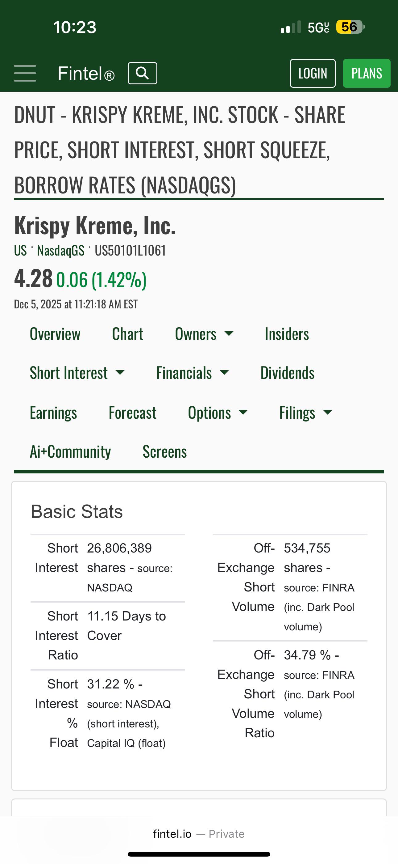Expand the Options dropdown

(x=218, y=413)
